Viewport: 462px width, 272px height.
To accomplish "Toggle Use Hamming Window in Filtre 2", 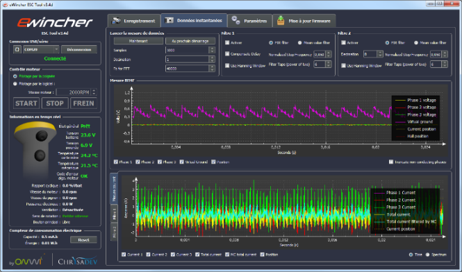I will (x=344, y=66).
